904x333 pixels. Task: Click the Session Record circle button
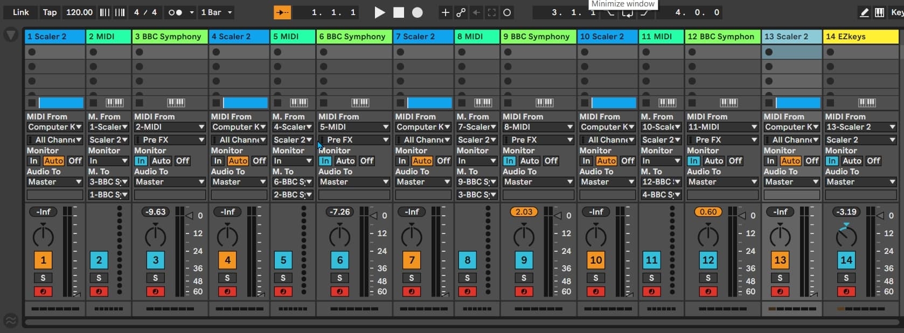(x=507, y=12)
